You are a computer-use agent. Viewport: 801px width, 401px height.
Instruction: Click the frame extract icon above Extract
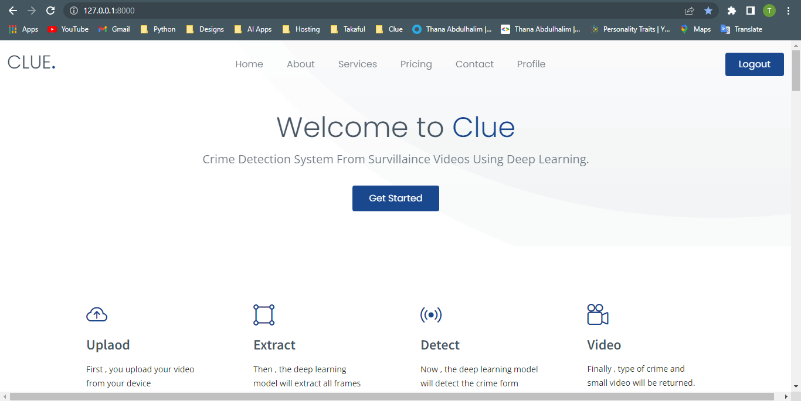coord(264,315)
